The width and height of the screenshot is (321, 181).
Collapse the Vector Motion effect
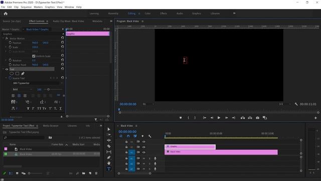[3, 38]
